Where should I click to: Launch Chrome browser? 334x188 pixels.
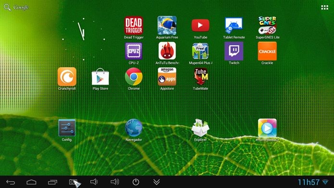pyautogui.click(x=134, y=77)
